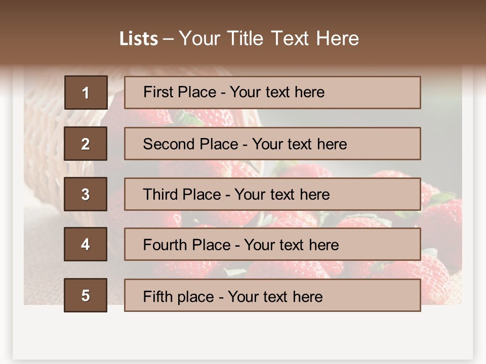Select the number 5 box
Image resolution: width=486 pixels, height=364 pixels.
(86, 295)
